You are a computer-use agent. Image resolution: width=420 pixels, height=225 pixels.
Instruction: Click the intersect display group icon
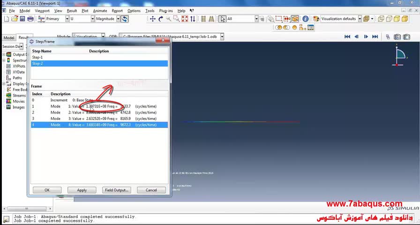click(286, 27)
